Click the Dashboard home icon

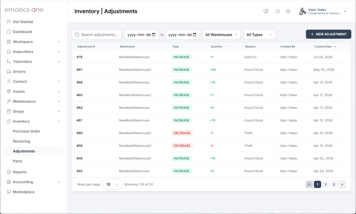click(x=9, y=31)
